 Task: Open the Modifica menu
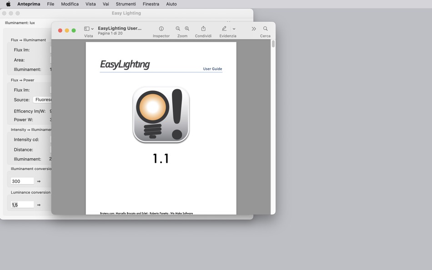coord(70,4)
